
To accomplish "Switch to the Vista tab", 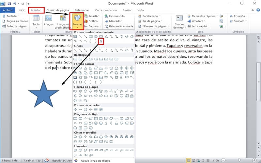I will pos(141,10).
